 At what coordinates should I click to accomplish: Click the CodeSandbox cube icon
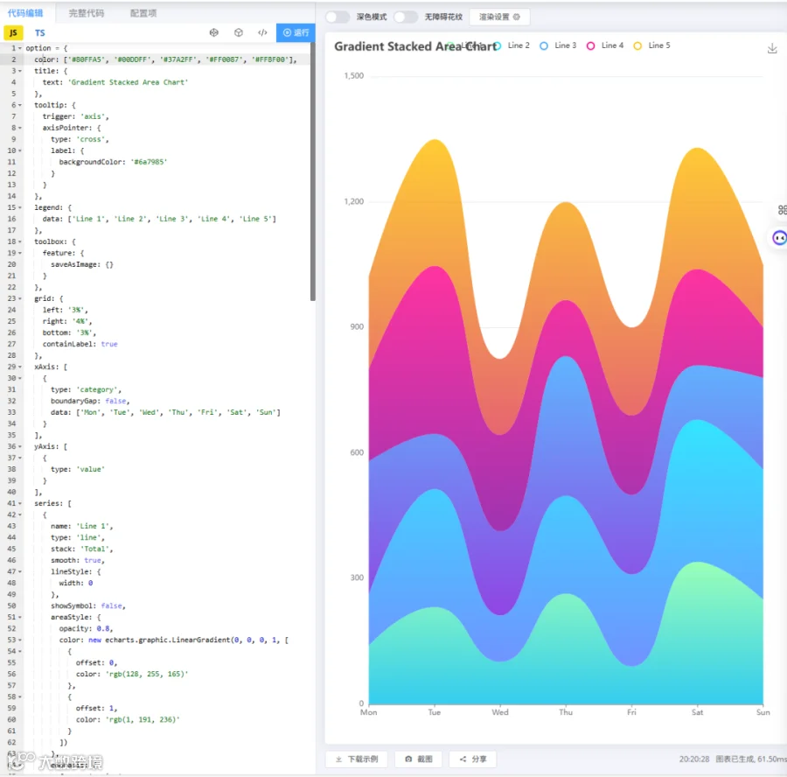pyautogui.click(x=239, y=32)
